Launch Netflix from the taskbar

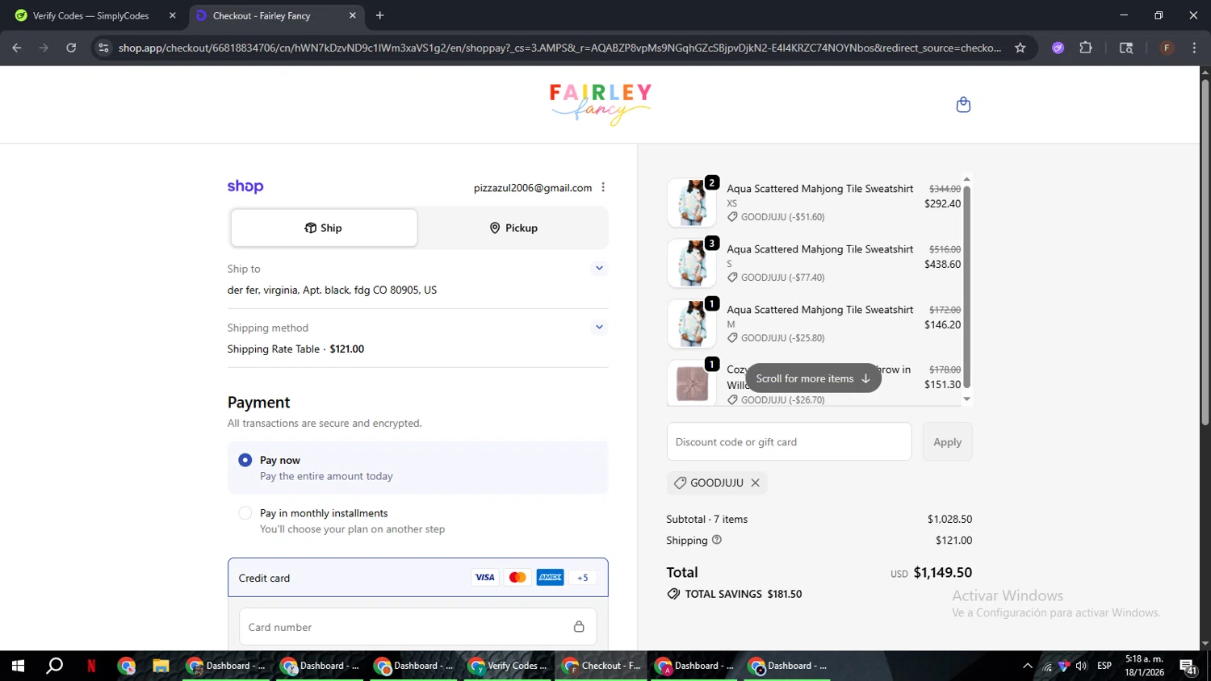[91, 666]
